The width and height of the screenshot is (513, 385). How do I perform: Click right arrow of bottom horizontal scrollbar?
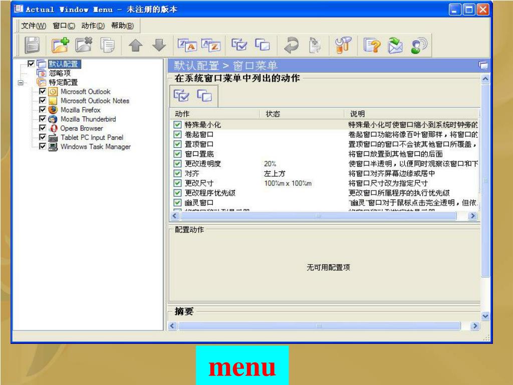click(475, 326)
